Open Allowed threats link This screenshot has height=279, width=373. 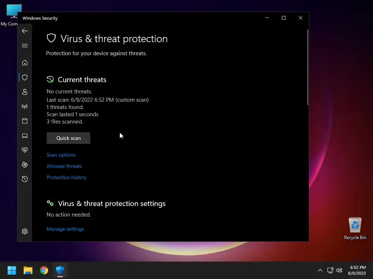[64, 166]
